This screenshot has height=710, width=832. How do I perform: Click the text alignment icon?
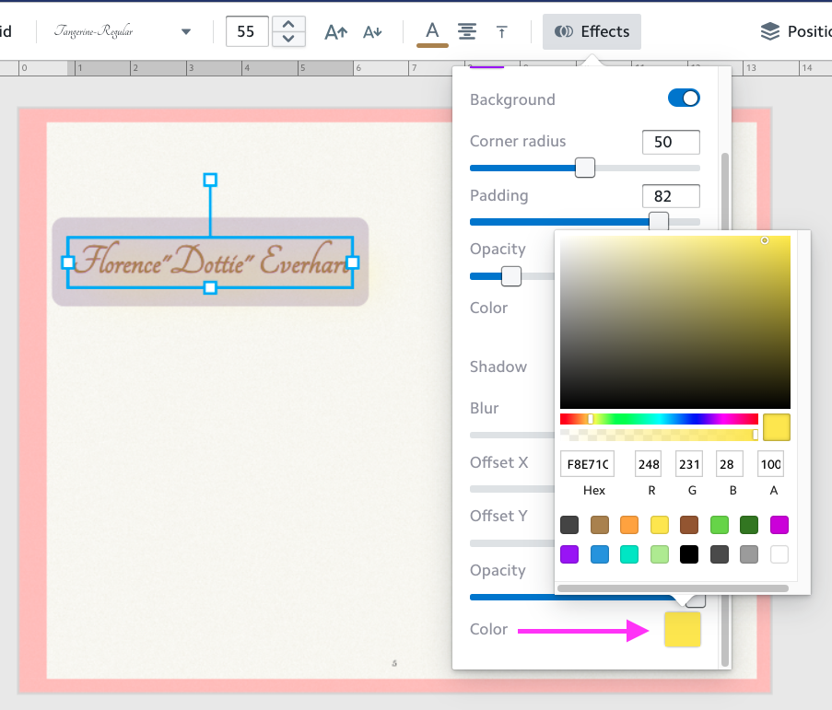point(467,32)
